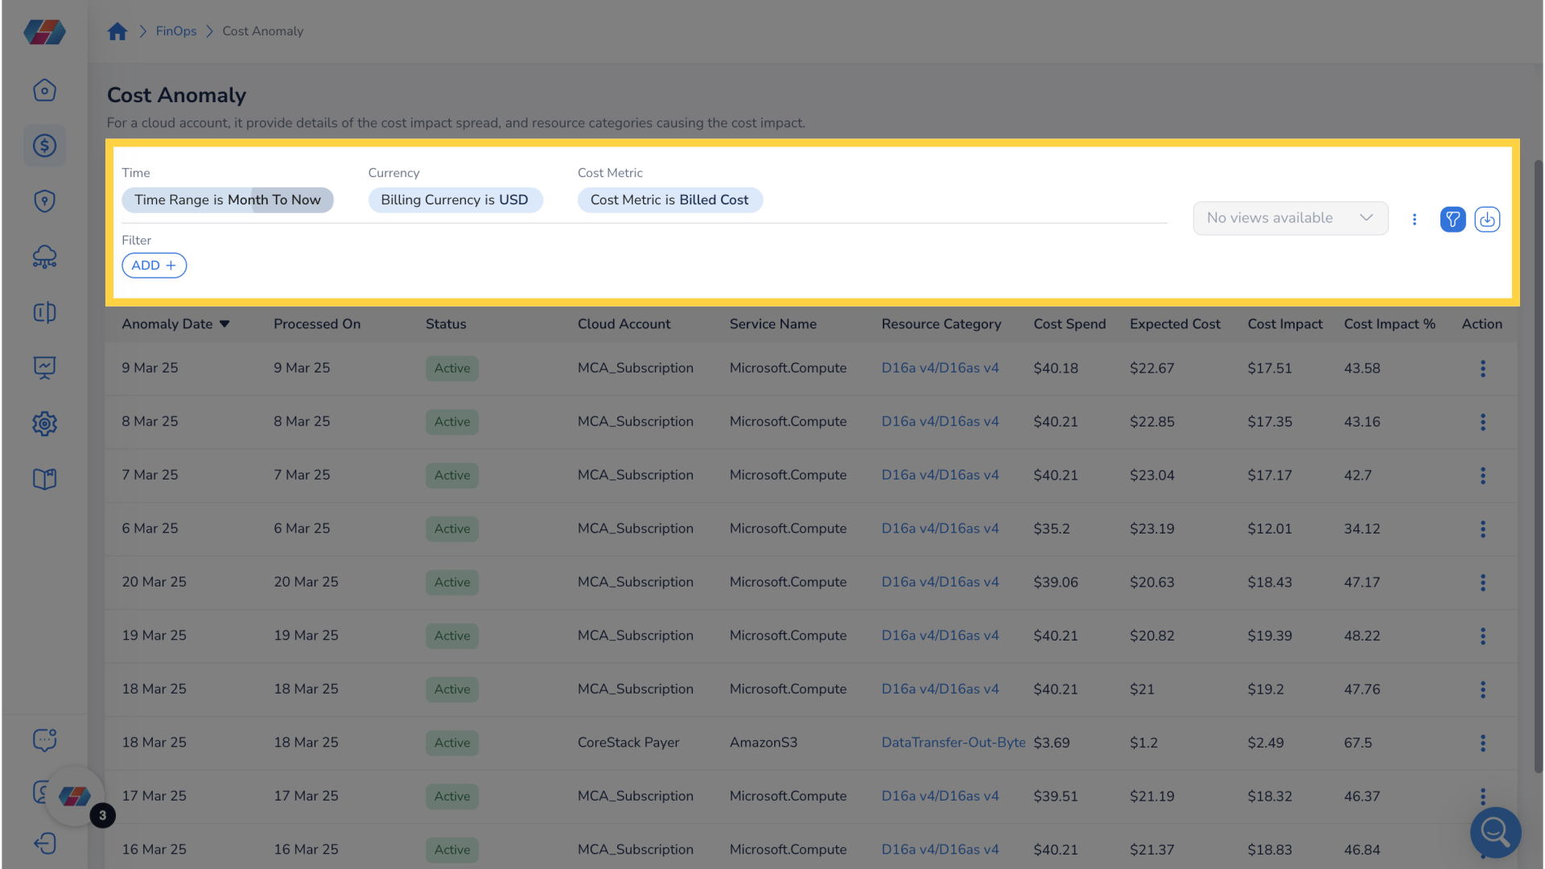This screenshot has height=869, width=1545.
Task: Open D16a v4/D16as v4 link in 20 Mar row
Action: pyautogui.click(x=940, y=582)
